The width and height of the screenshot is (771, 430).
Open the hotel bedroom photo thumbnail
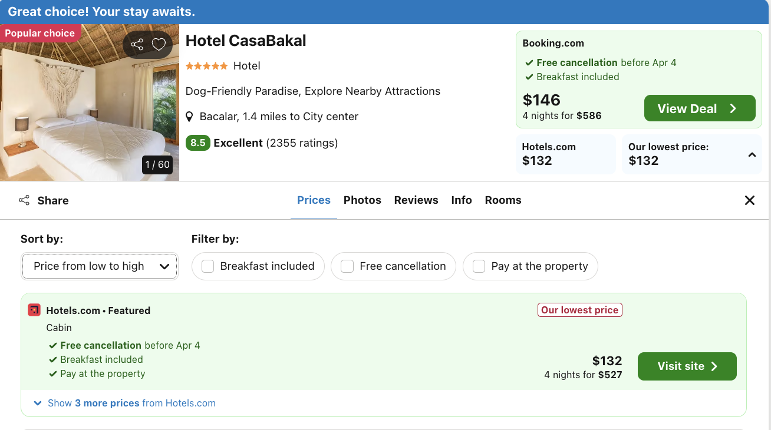(x=90, y=103)
